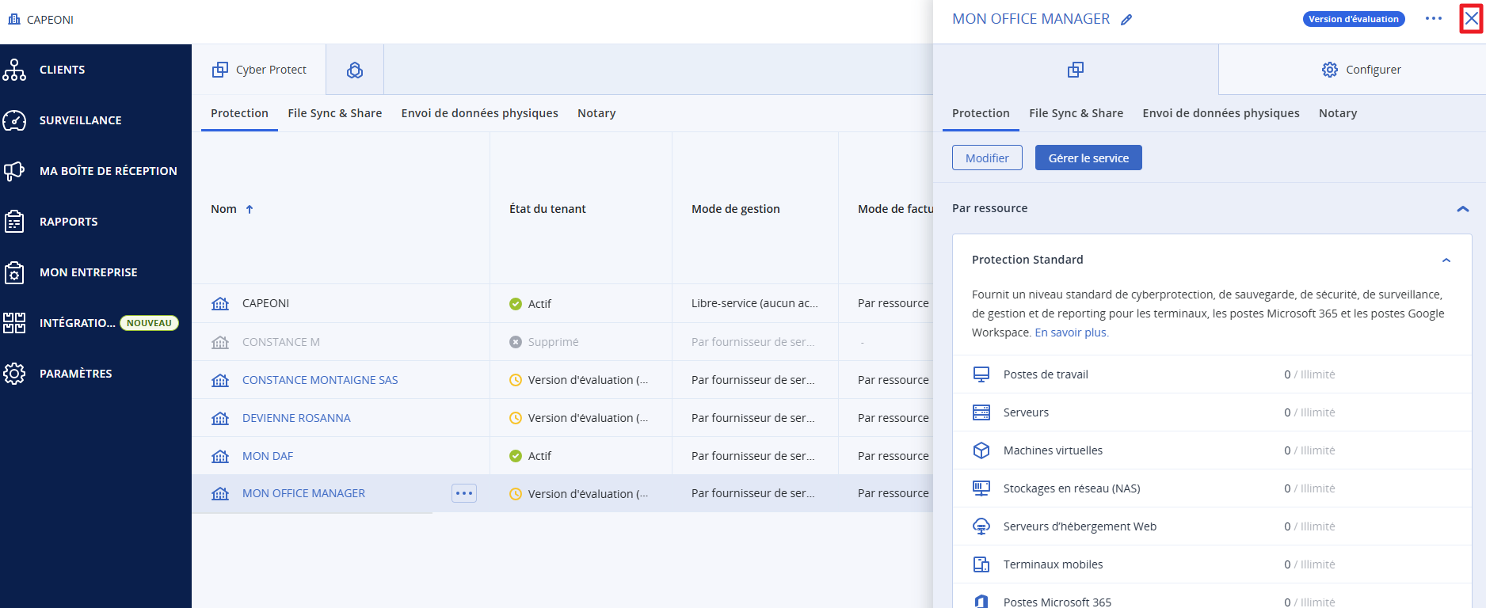Select the Notary tab in main list

coord(596,113)
